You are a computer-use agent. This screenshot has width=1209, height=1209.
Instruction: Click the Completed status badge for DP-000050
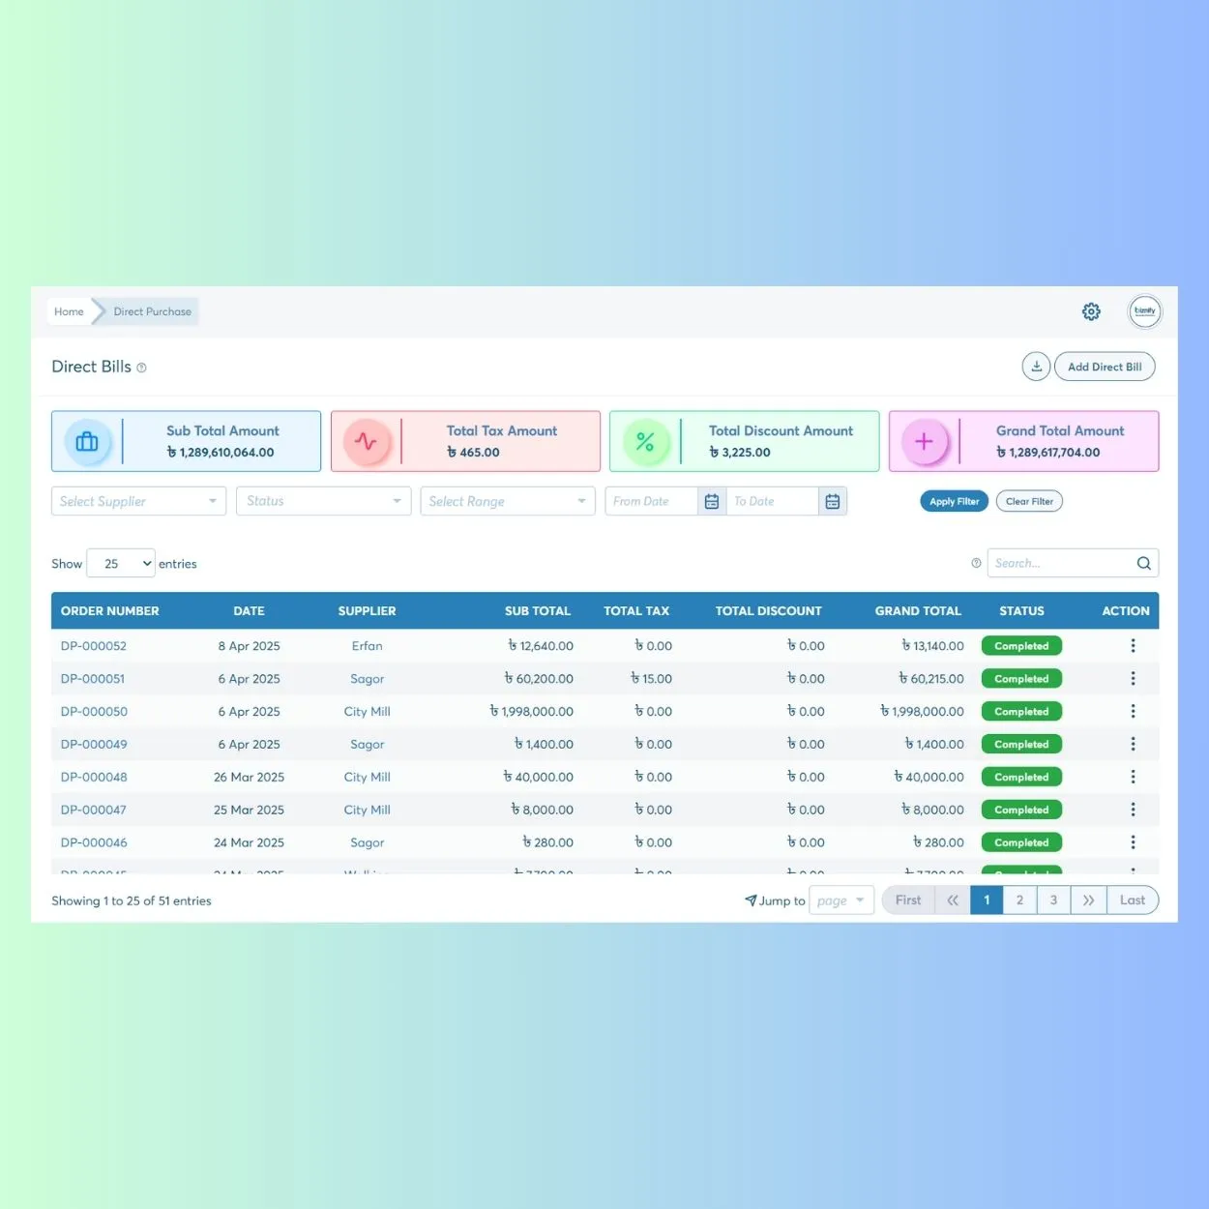(1021, 711)
